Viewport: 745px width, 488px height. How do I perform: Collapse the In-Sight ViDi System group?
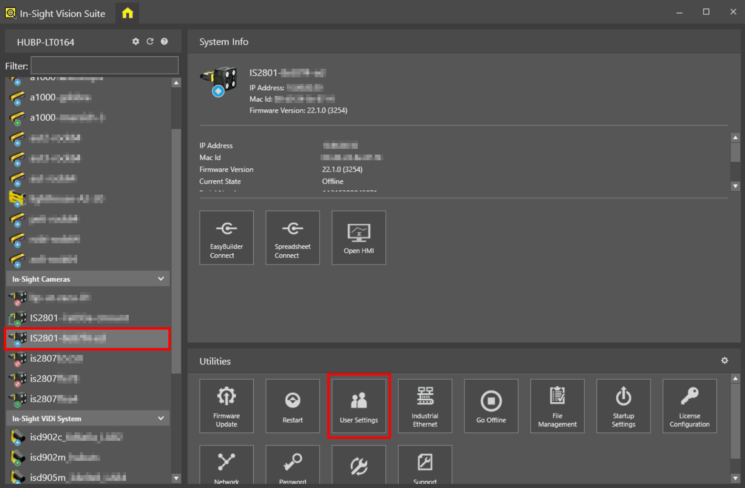(161, 418)
